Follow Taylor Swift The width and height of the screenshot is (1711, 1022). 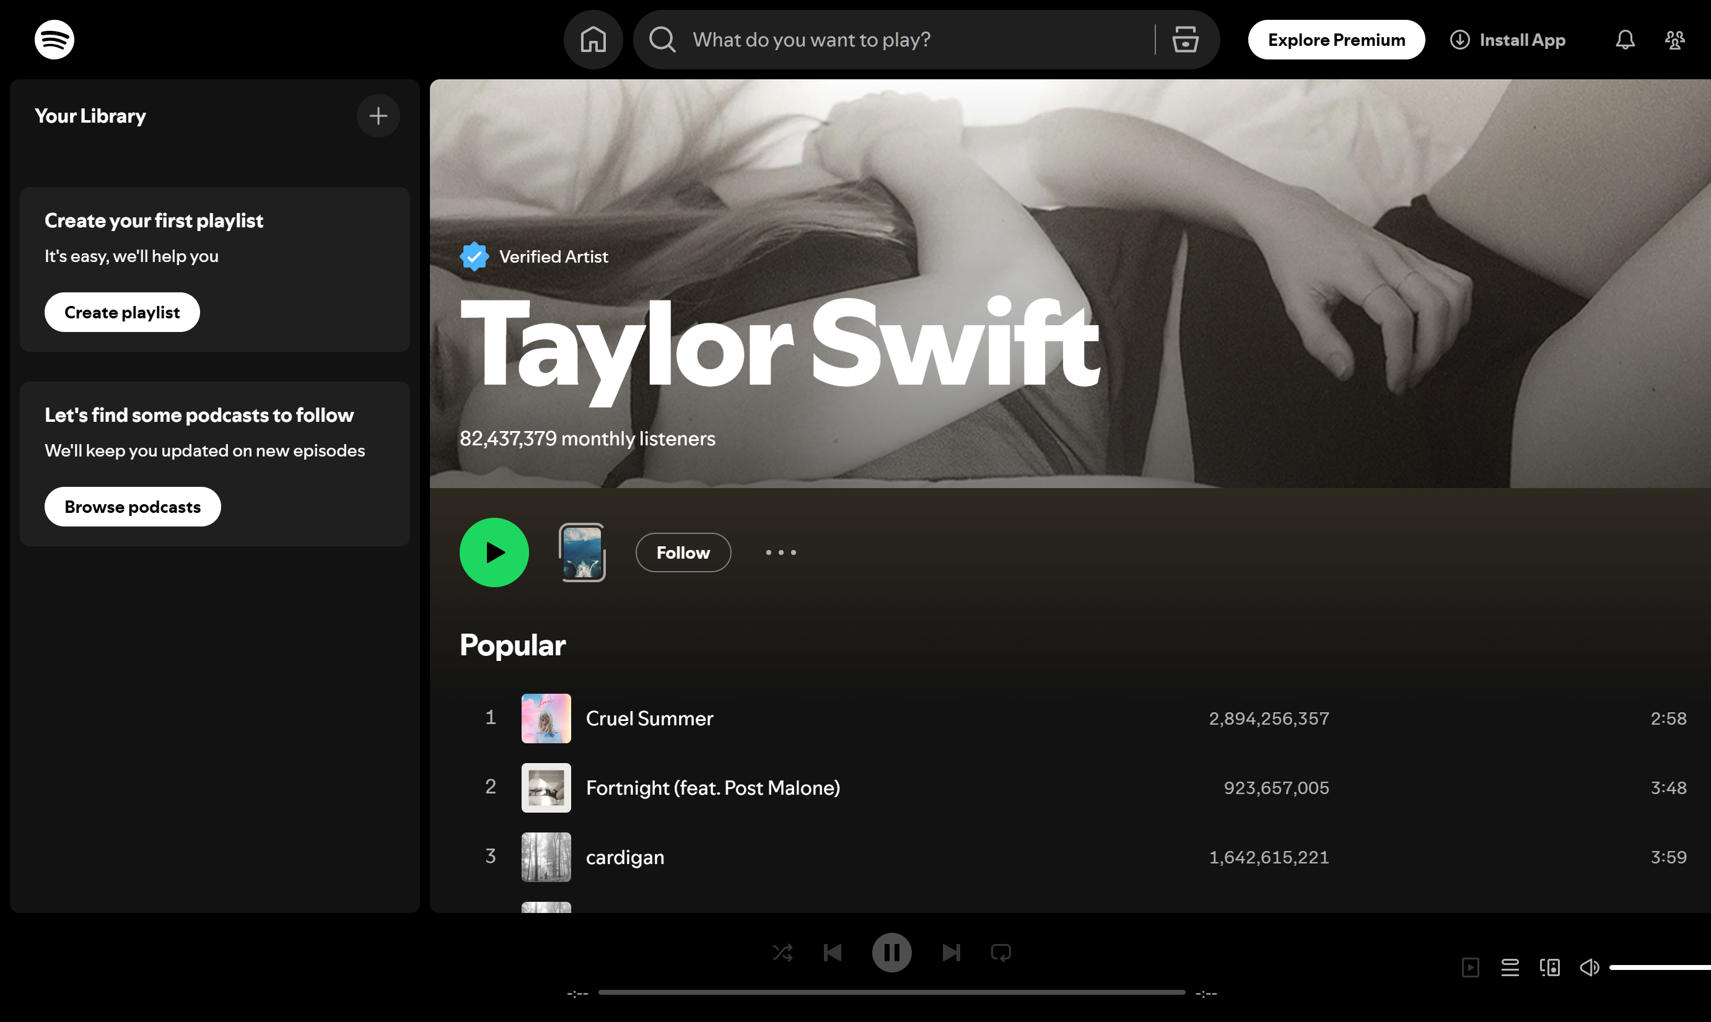(x=683, y=552)
